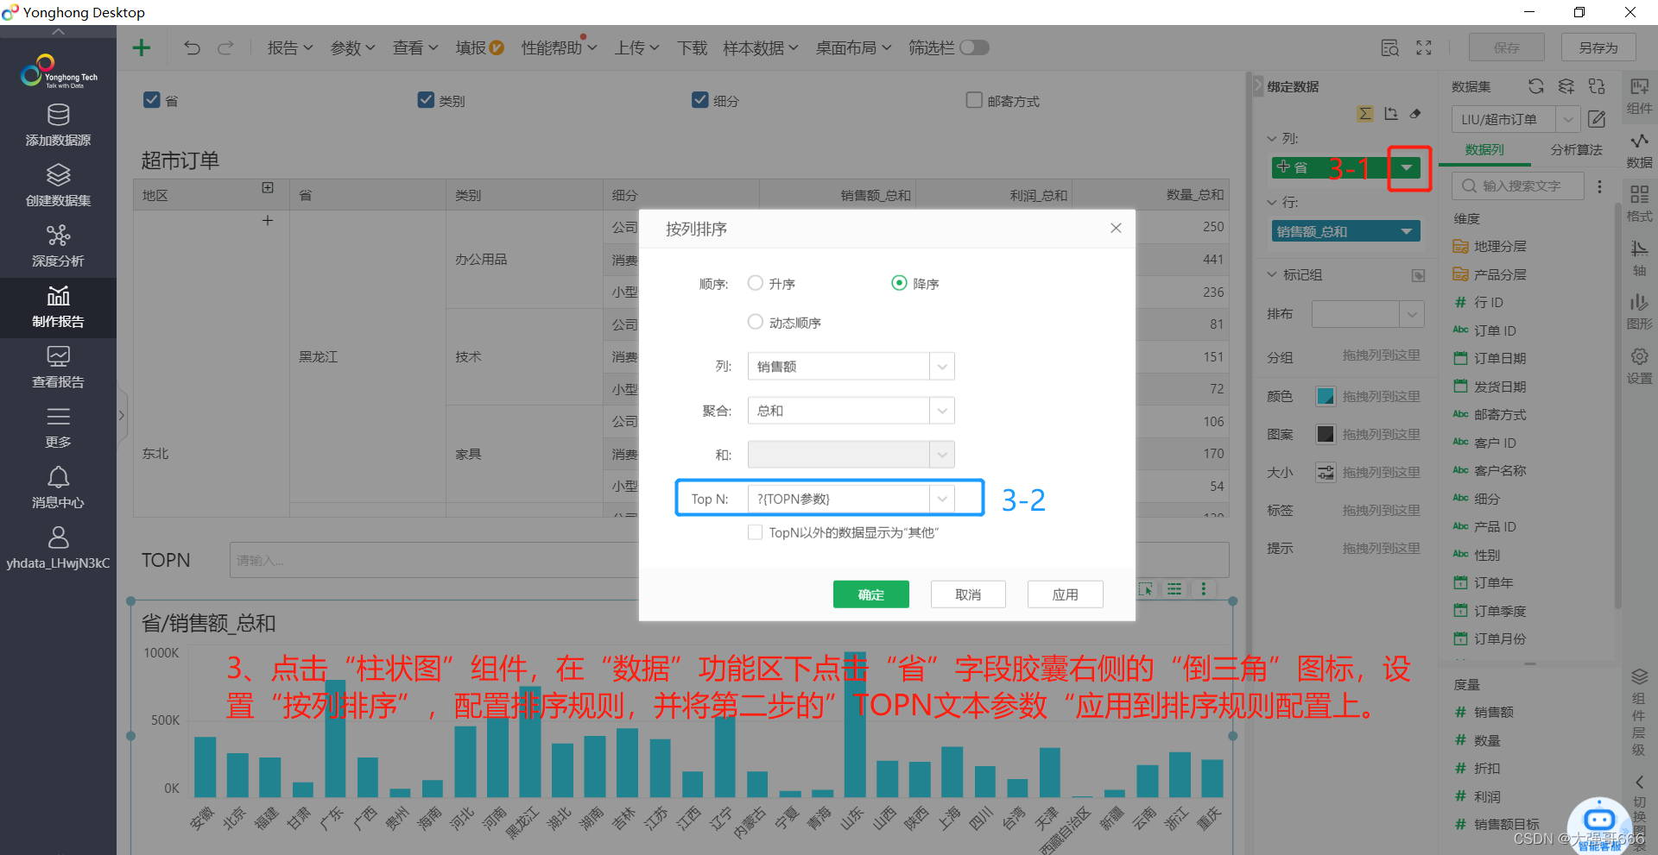The width and height of the screenshot is (1658, 855).
Task: Select the 销售额 measure field
Action: [1493, 713]
